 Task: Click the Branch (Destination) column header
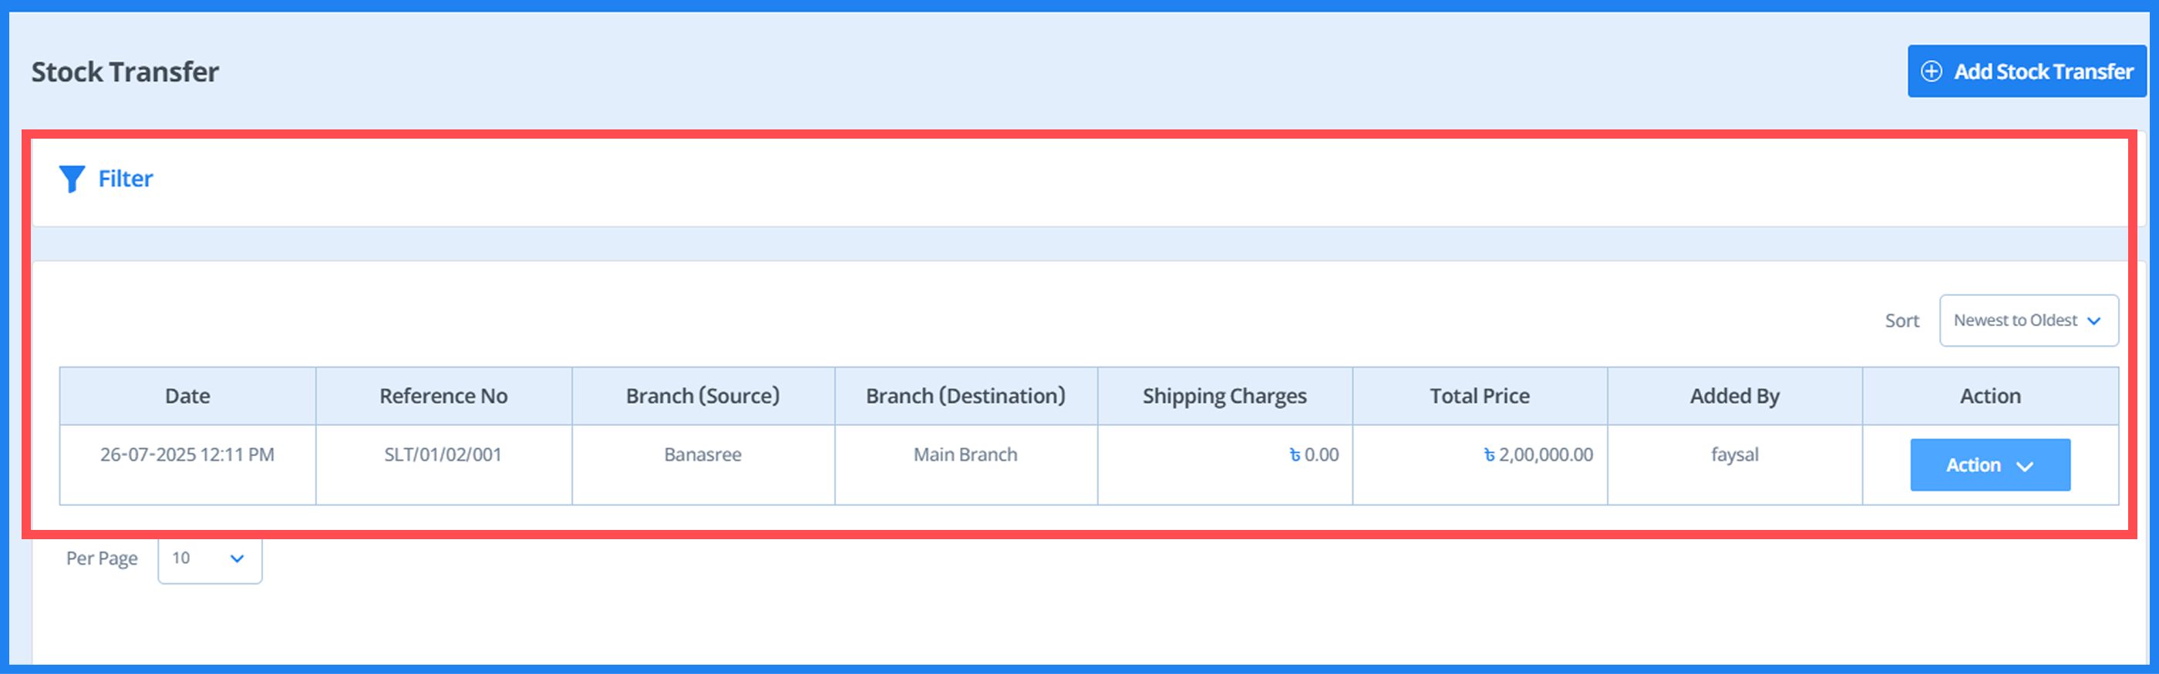tap(965, 396)
